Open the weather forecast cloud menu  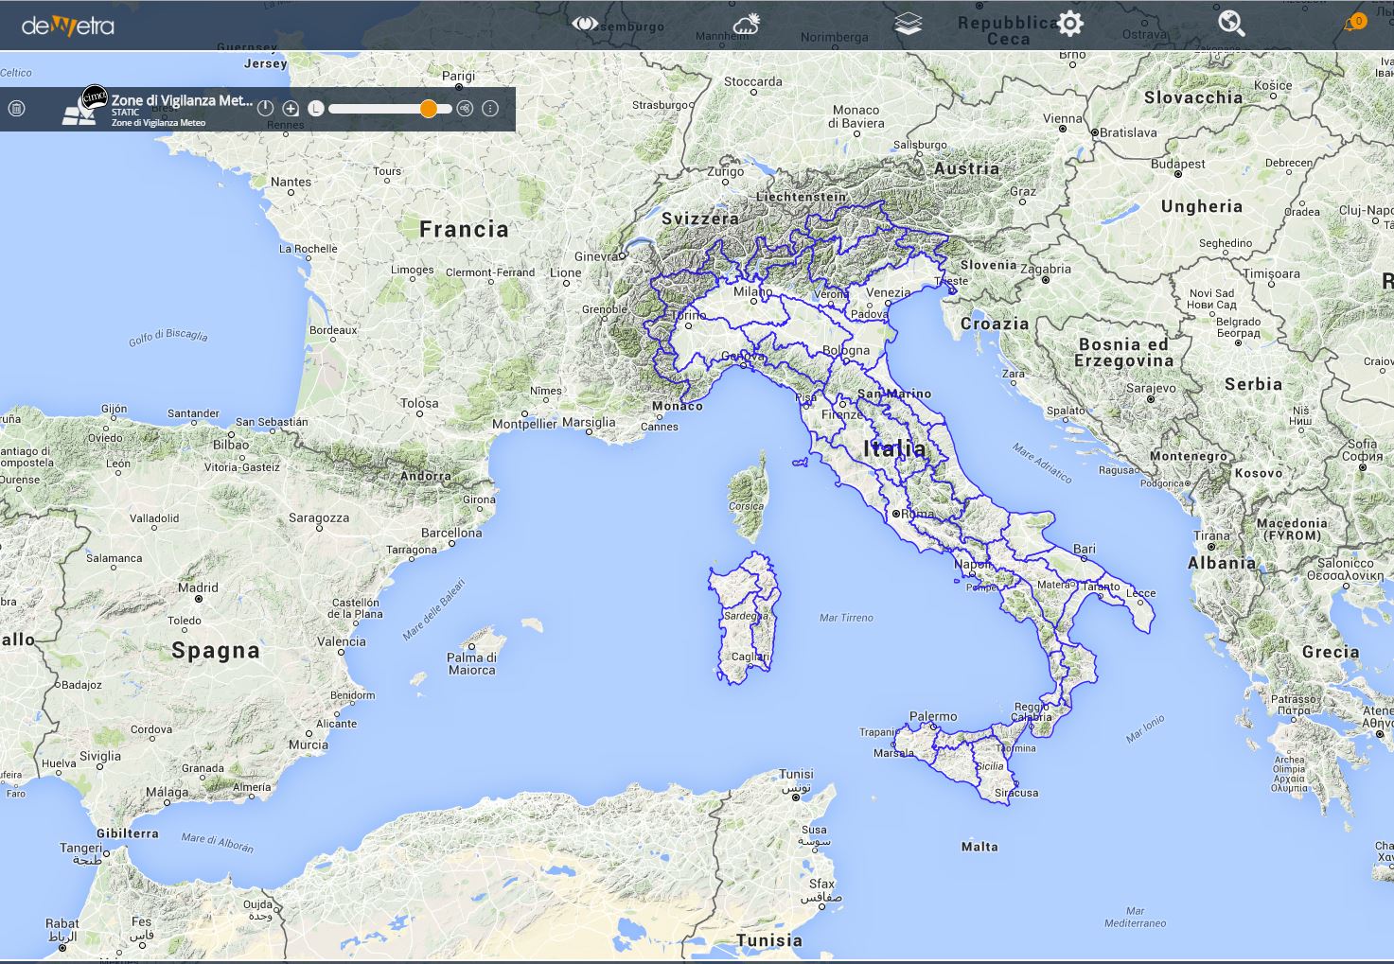747,25
